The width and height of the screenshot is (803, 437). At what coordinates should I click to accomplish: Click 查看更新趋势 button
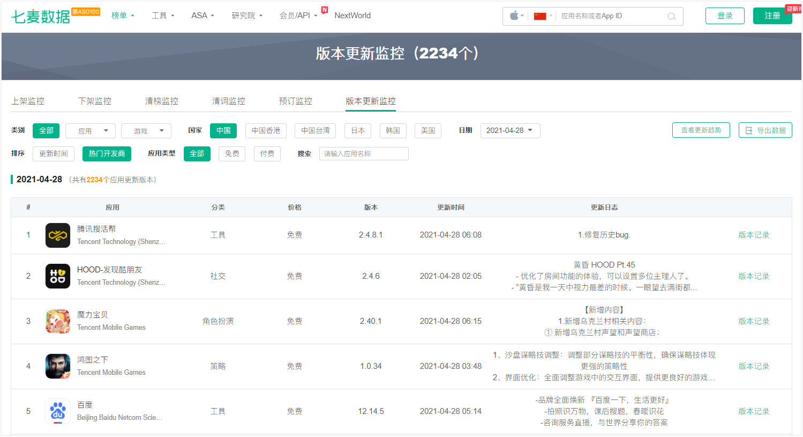point(701,130)
